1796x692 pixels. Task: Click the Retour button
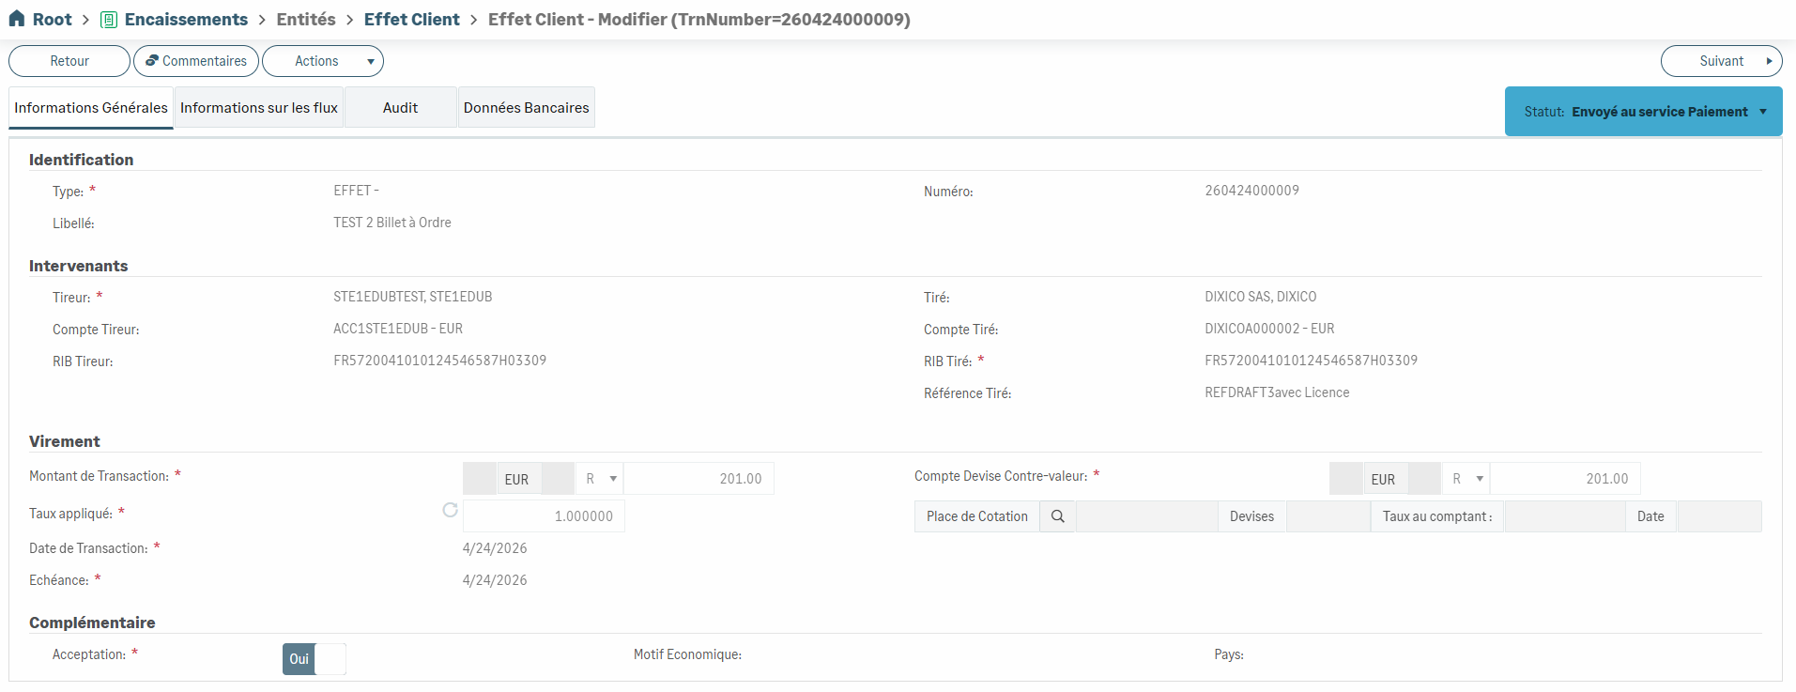click(69, 61)
